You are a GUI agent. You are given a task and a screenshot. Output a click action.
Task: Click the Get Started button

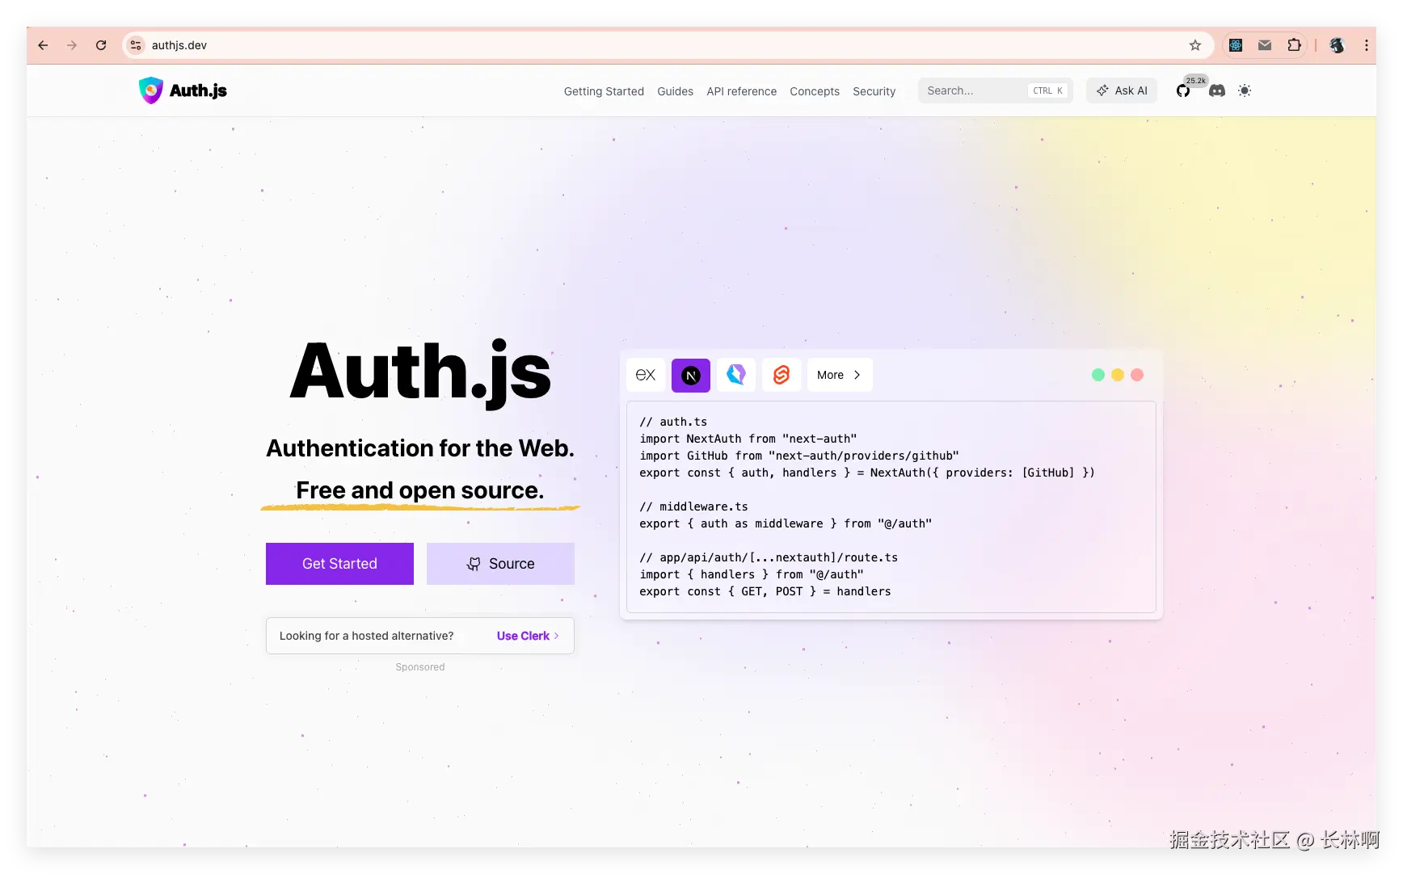click(339, 564)
